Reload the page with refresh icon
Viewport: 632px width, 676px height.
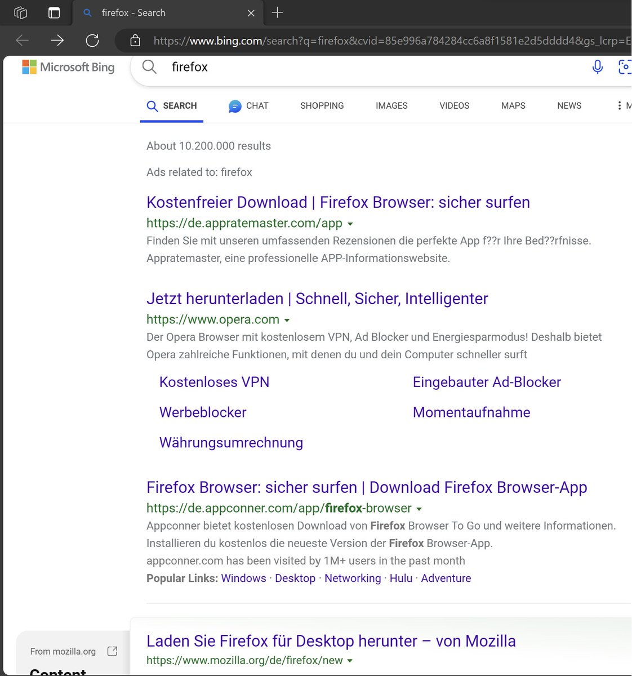point(92,40)
